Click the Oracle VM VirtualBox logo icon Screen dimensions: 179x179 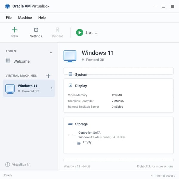click(7, 6)
